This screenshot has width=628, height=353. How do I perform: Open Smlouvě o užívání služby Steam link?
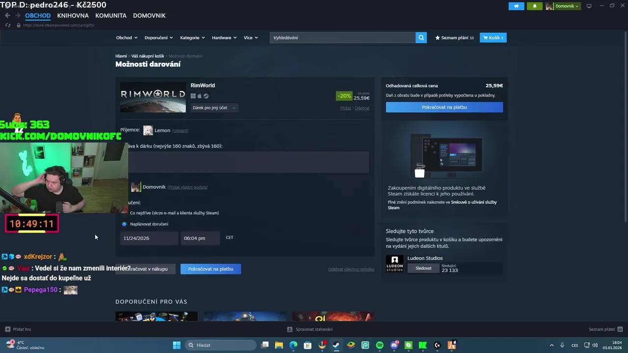442,205
